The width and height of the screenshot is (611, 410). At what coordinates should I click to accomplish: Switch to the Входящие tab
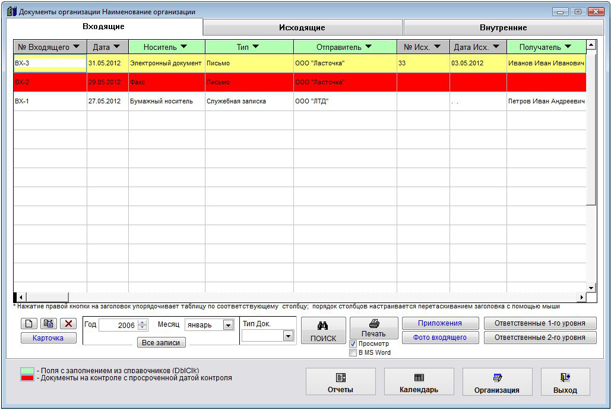tap(104, 27)
